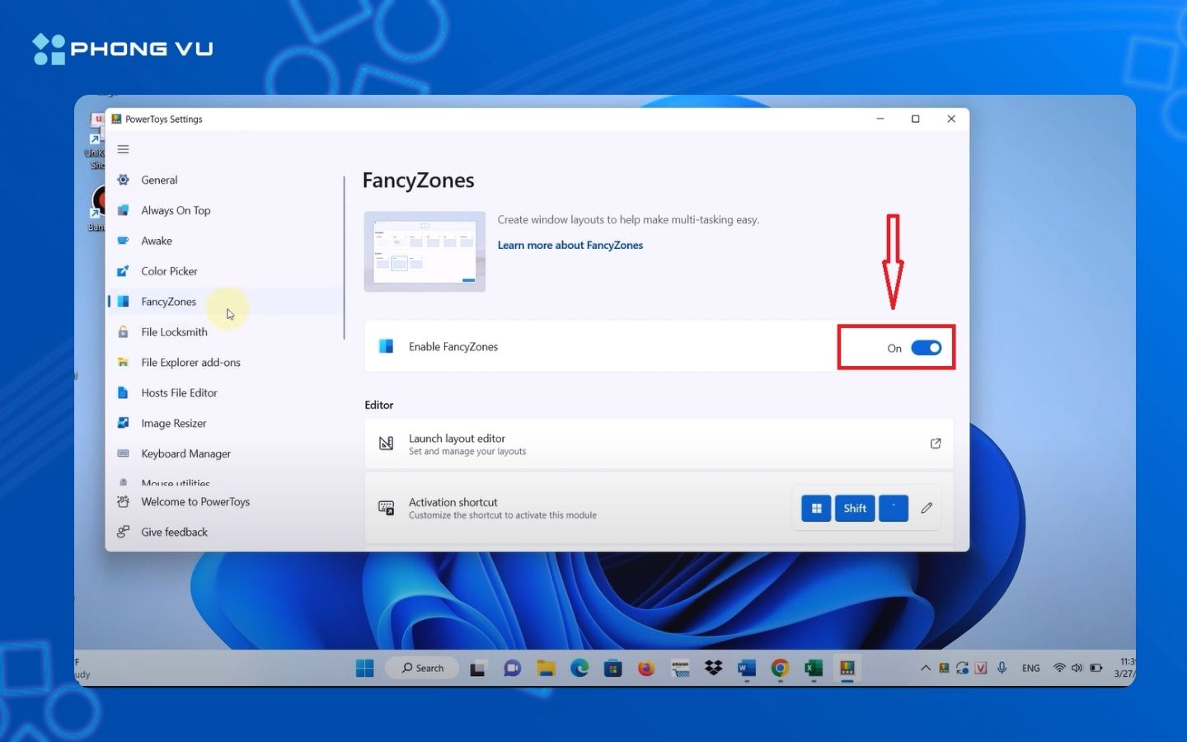Open the Keyboard Manager module icon
Image resolution: width=1187 pixels, height=742 pixels.
tap(124, 453)
